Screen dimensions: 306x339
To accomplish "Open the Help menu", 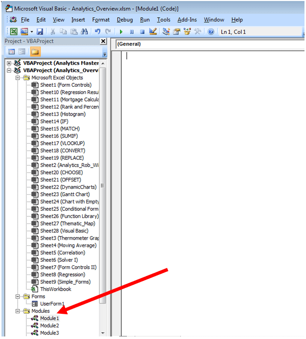I will pos(237,20).
